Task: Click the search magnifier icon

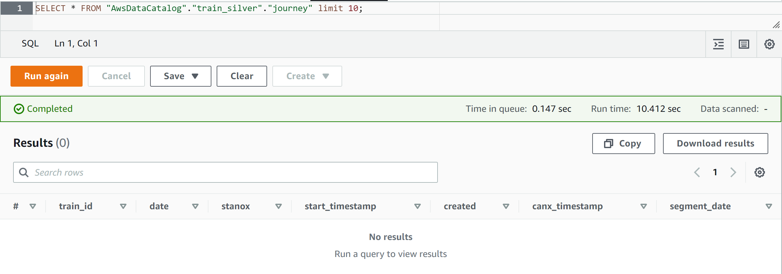Action: pos(24,172)
